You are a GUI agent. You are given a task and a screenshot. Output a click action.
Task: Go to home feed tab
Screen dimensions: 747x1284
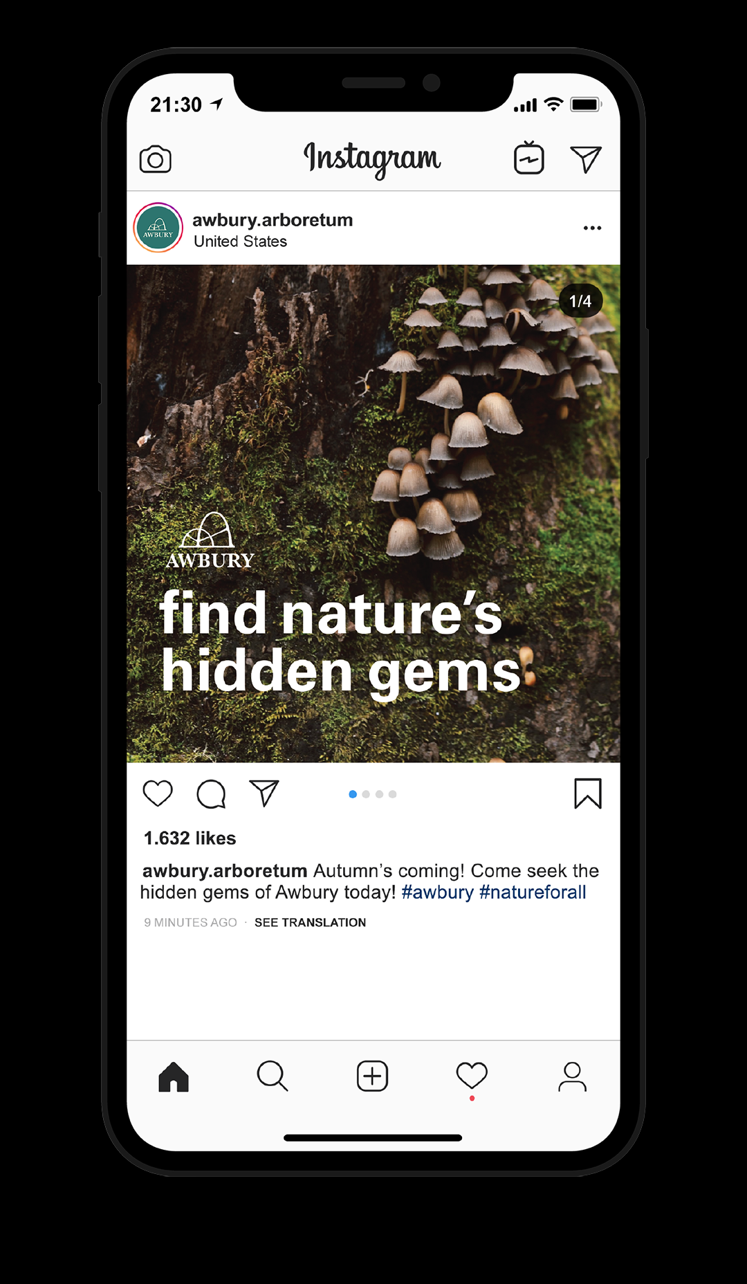click(x=174, y=1076)
